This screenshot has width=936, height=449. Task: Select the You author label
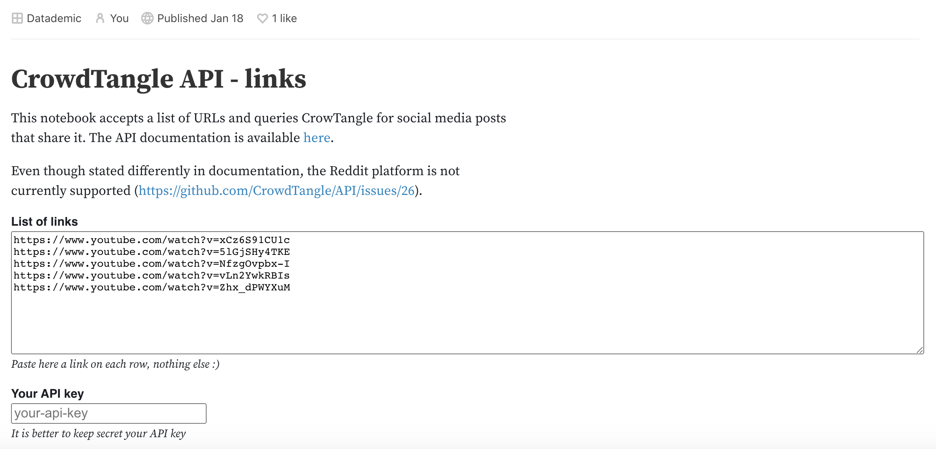tap(119, 19)
